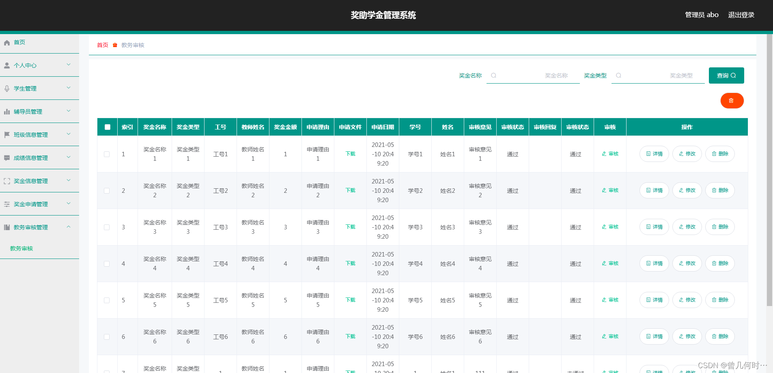The image size is (773, 373).
Task: Click 删除 delete button for row 3
Action: 720,227
